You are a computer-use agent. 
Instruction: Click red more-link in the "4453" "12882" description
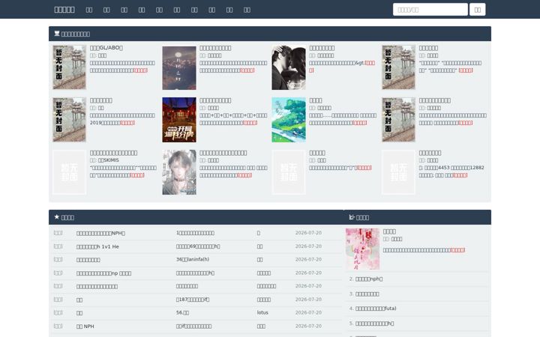[x=460, y=175]
